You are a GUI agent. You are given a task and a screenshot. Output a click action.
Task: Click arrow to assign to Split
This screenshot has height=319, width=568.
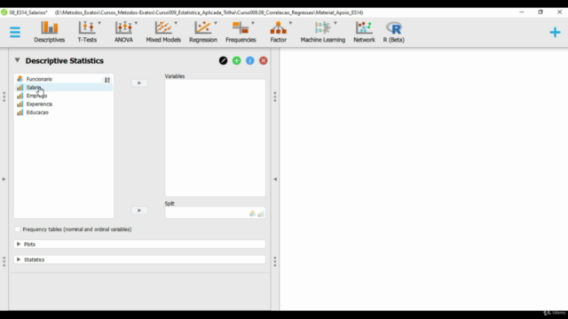pyautogui.click(x=139, y=210)
